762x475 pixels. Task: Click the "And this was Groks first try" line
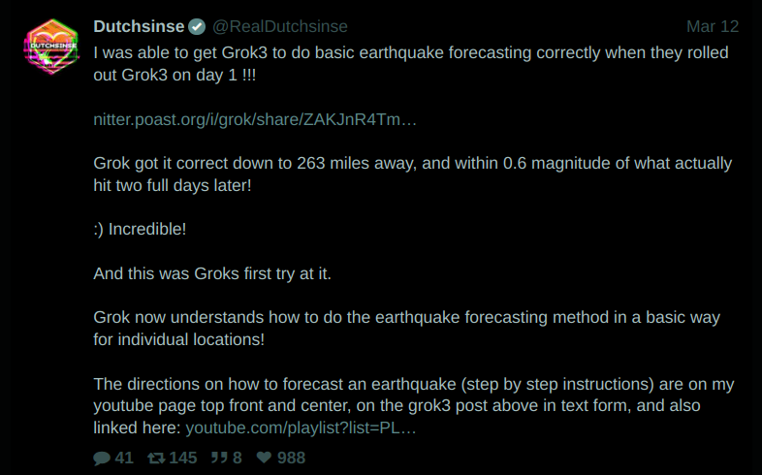pyautogui.click(x=212, y=273)
